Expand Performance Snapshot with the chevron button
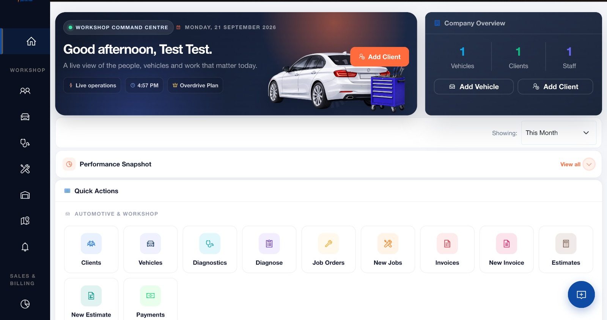The height and width of the screenshot is (320, 607). pos(589,164)
